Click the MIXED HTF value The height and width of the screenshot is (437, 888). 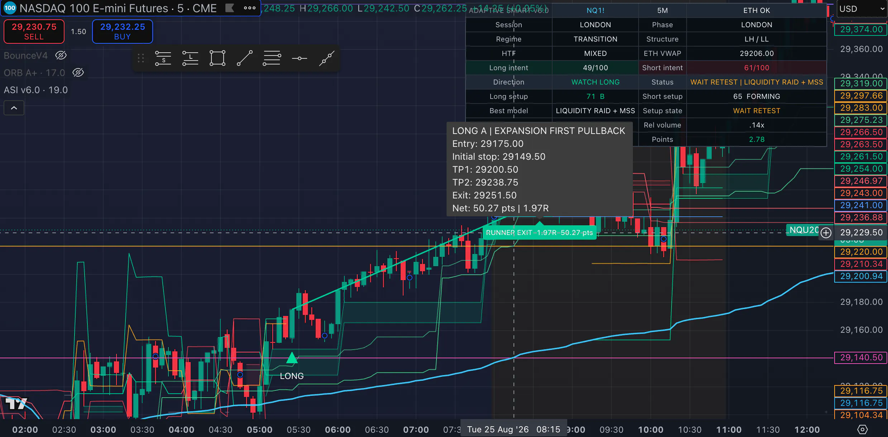(x=595, y=53)
